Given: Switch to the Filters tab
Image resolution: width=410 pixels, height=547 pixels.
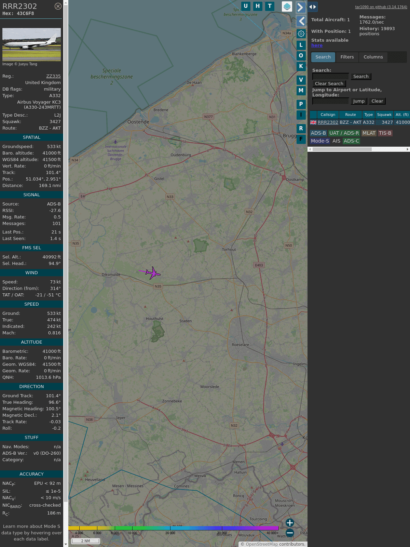Looking at the screenshot, I should coord(347,57).
